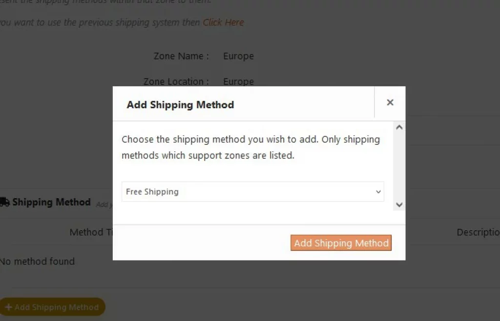Click the Europe value next to Zone Name
Screen dimensions: 500x321
tap(238, 56)
